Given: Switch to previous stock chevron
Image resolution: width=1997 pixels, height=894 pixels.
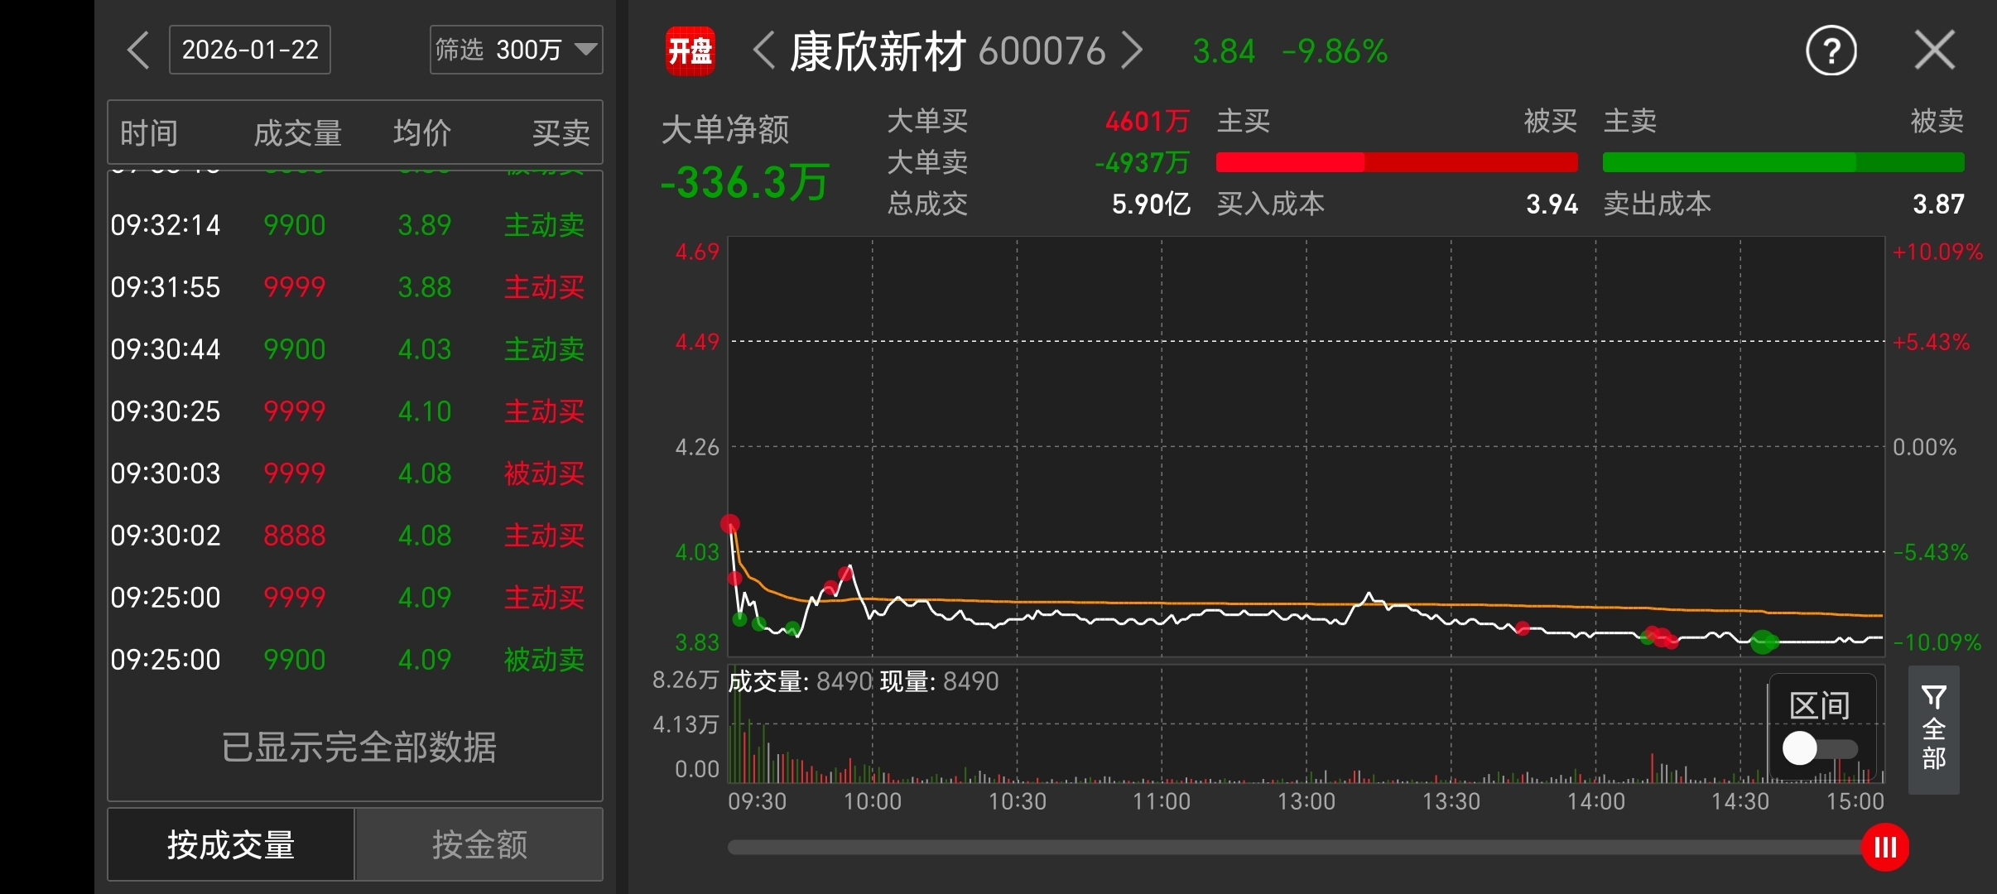Looking at the screenshot, I should [763, 50].
